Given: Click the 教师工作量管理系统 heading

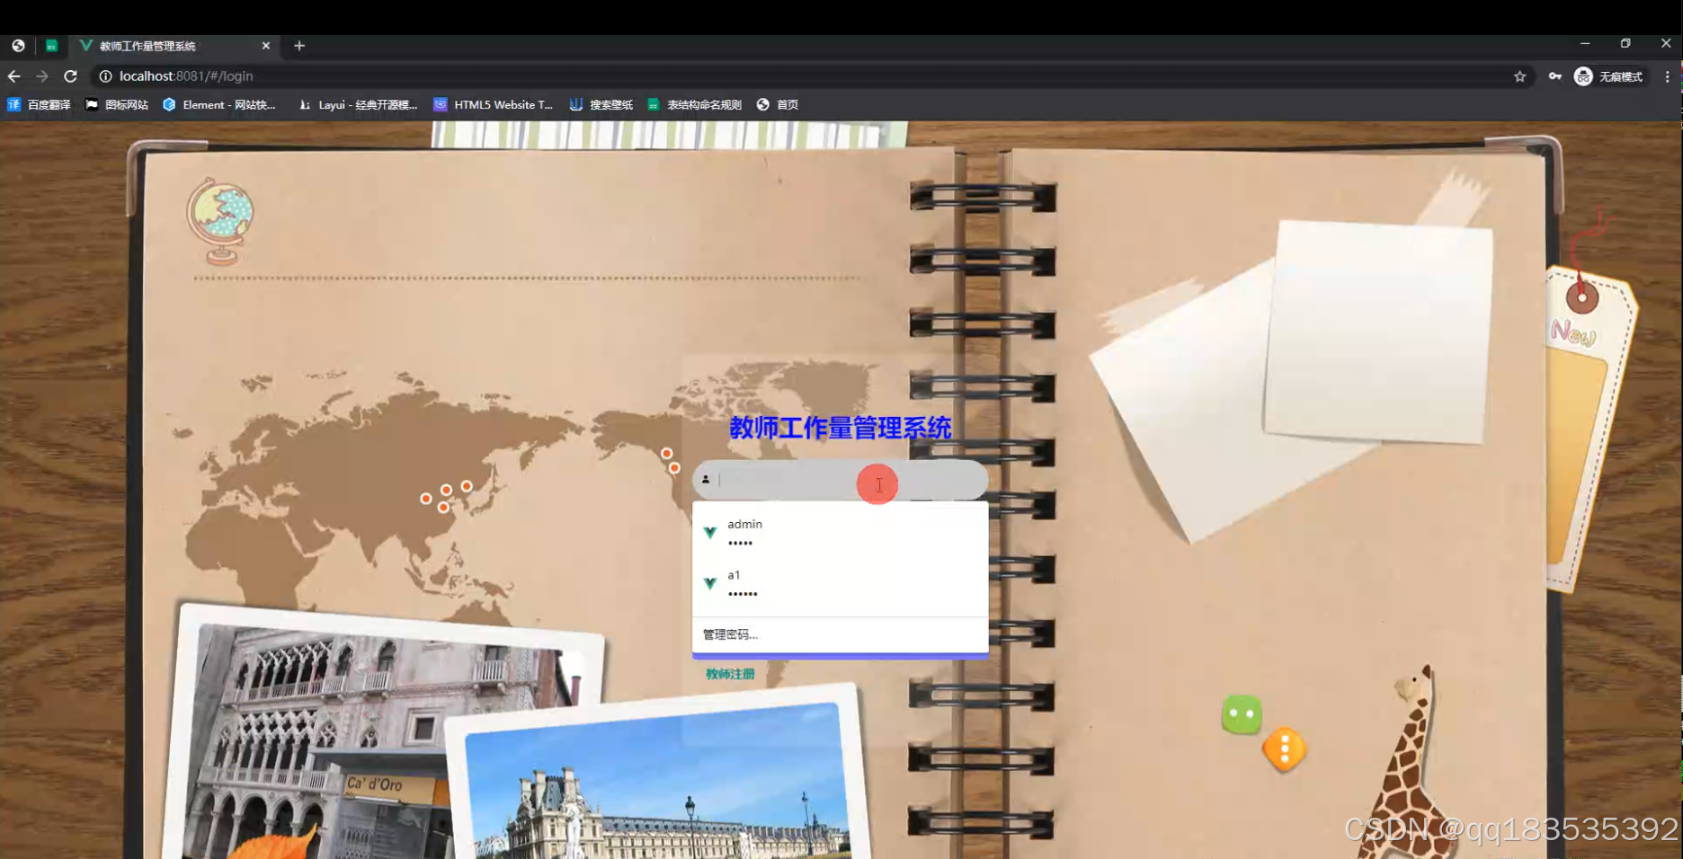Looking at the screenshot, I should pos(840,428).
